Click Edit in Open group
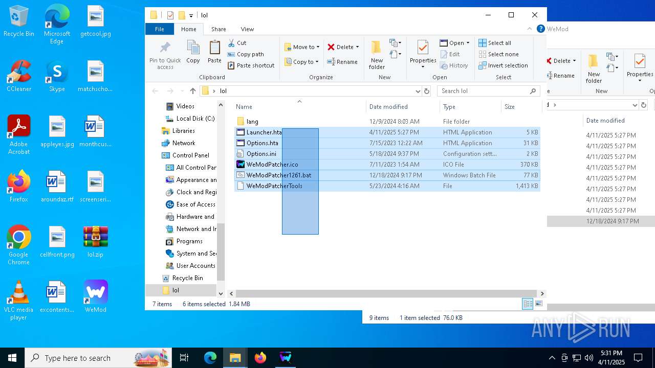 click(449, 54)
